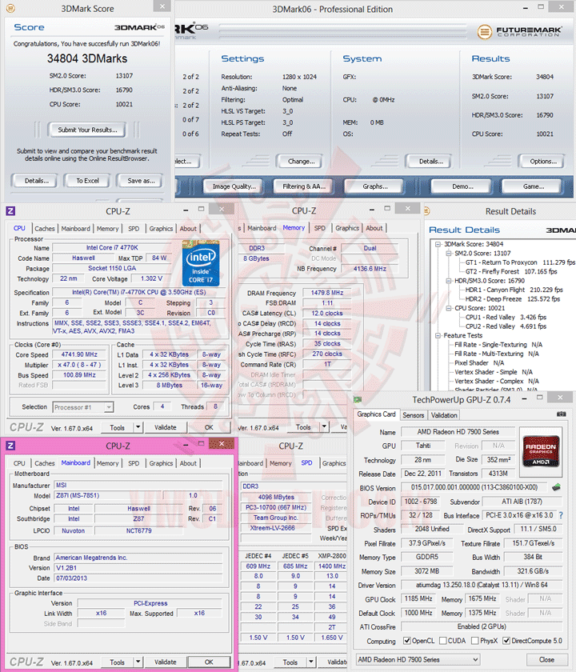
Task: Open Filtering & AA tool
Action: click(x=304, y=186)
